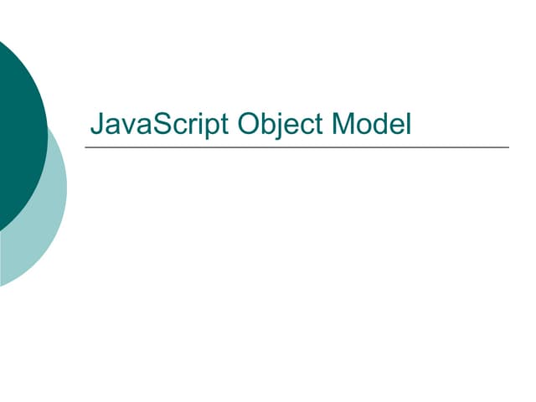
Task: Click the middle of the horizontal line under the title
Action: [x=296, y=147]
